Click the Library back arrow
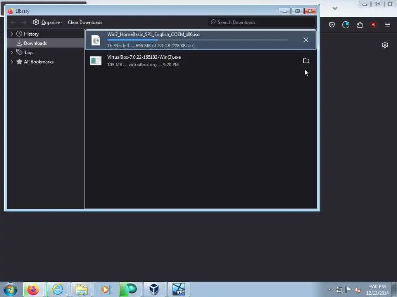Viewport: 397px width, 297px height. [x=14, y=22]
